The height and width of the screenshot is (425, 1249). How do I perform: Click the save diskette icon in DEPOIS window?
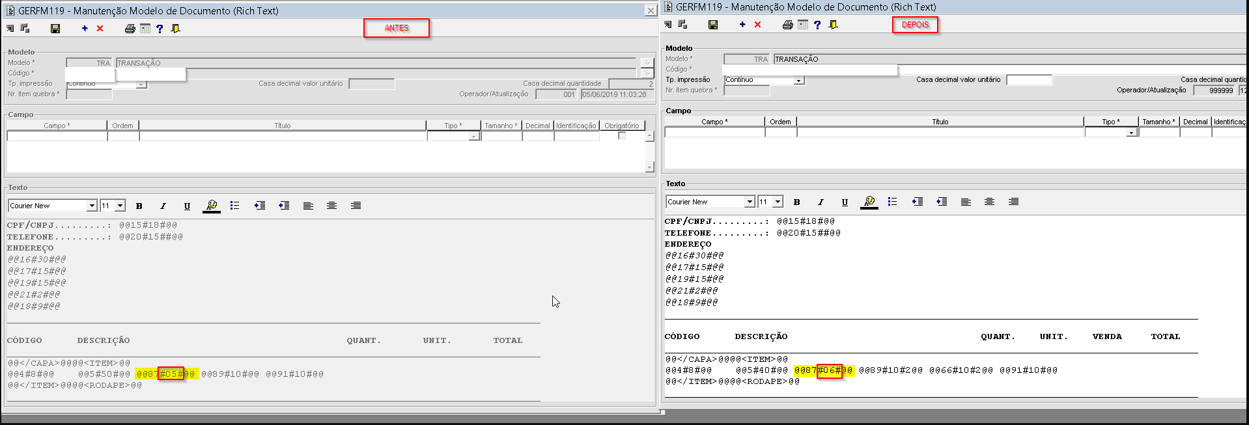pos(713,25)
